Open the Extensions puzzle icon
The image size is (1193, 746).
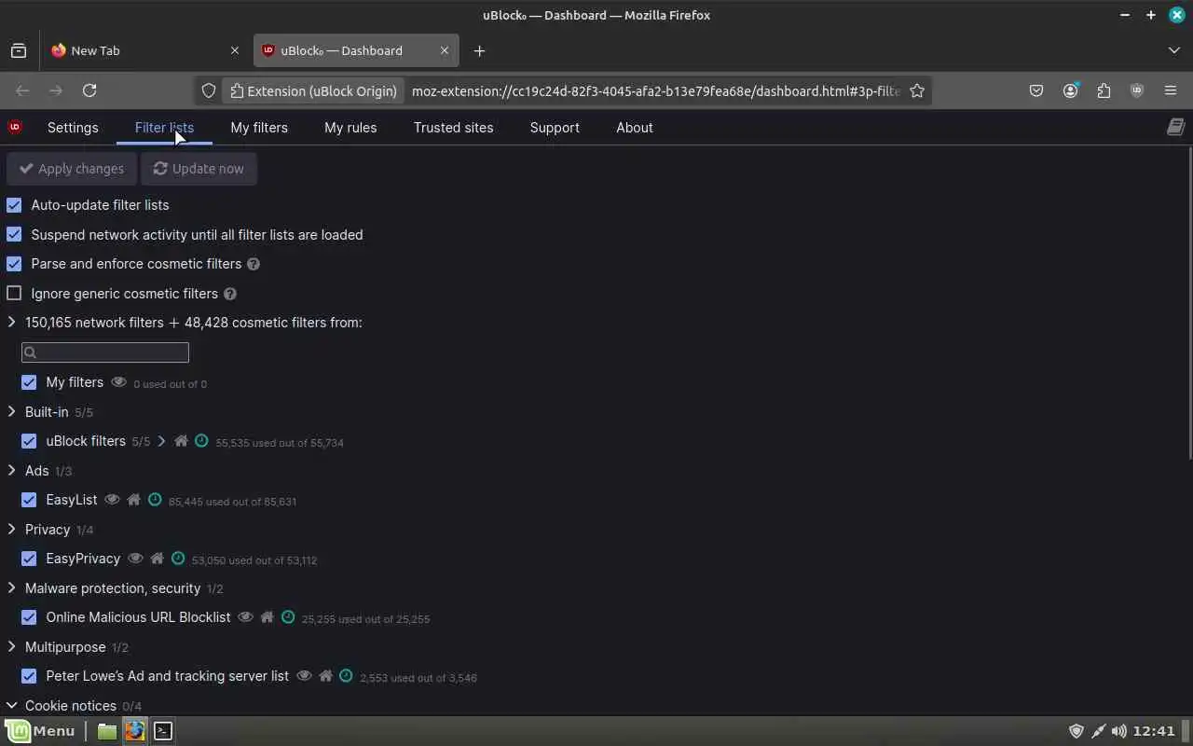[1104, 90]
